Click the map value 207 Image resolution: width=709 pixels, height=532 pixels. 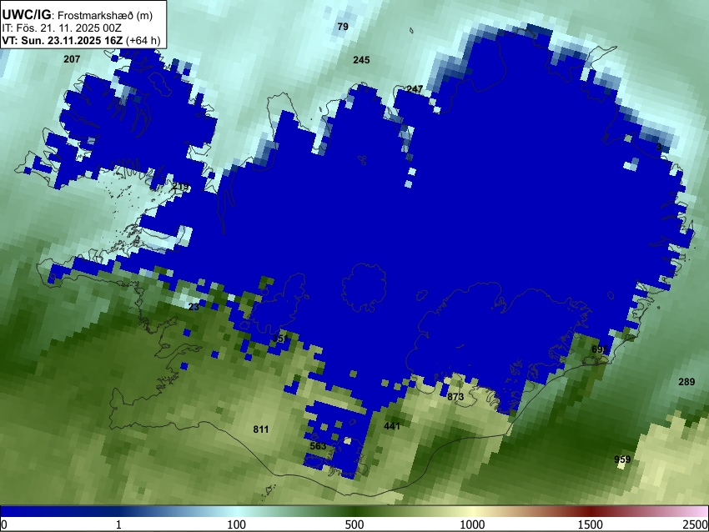click(x=72, y=58)
